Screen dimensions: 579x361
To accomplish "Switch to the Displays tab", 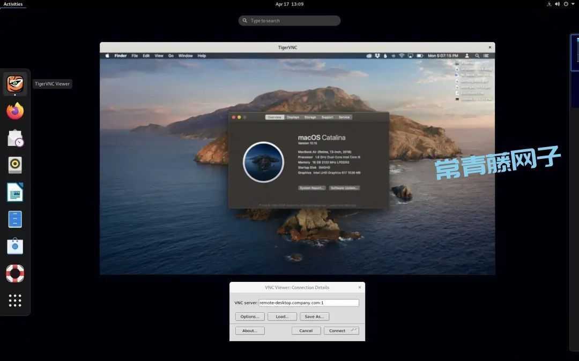I will (293, 117).
